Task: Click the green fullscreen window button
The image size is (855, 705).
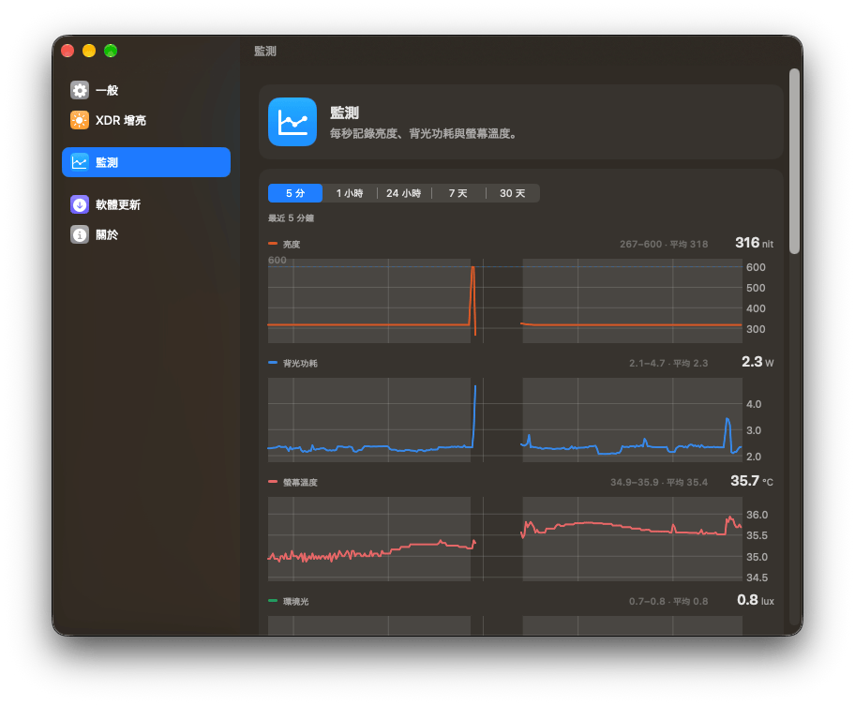Action: [111, 51]
